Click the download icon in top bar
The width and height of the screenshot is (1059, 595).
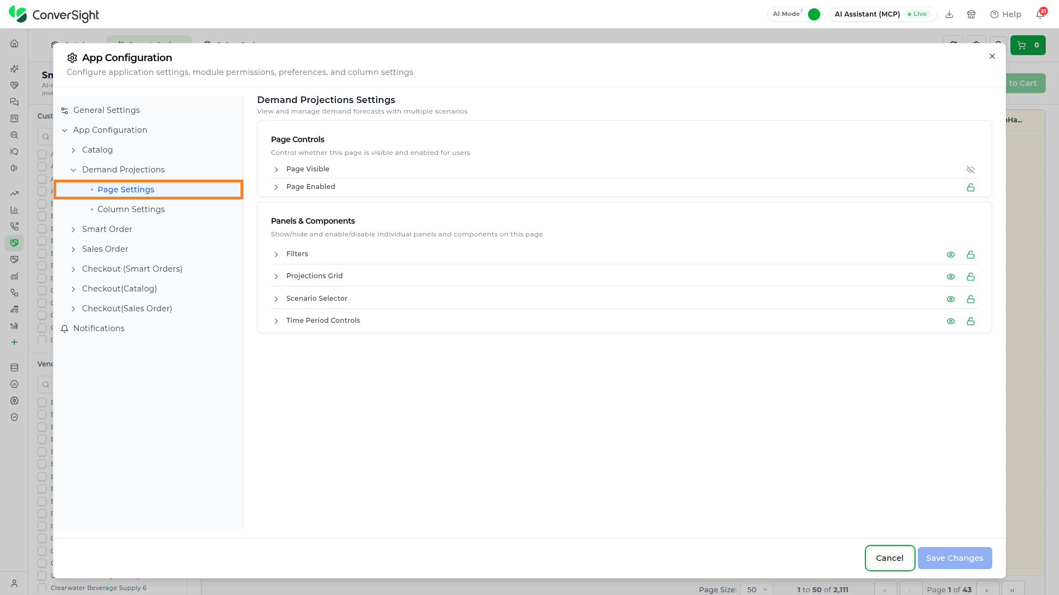point(949,14)
